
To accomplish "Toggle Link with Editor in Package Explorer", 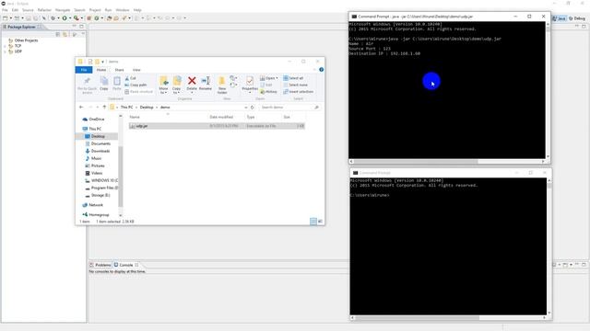I will [x=65, y=34].
